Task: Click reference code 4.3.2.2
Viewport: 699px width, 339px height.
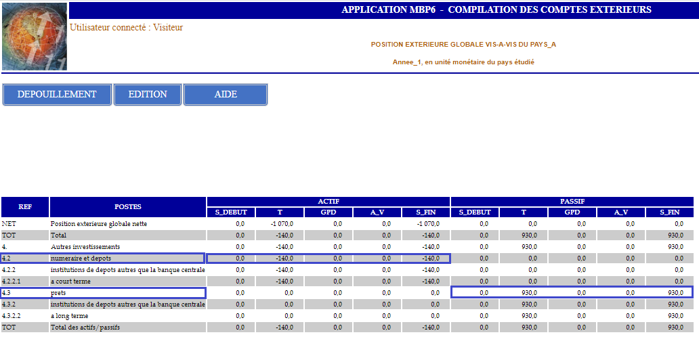Action: coord(12,316)
